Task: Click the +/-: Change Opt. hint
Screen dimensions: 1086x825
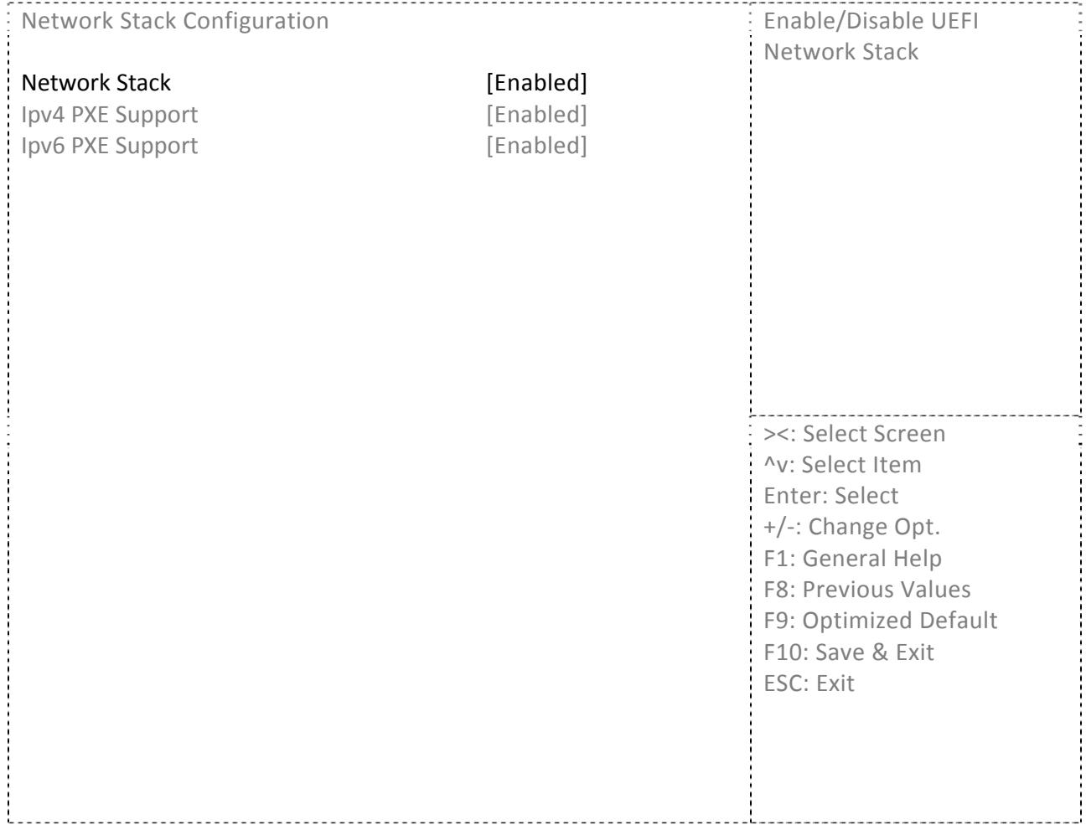Action: coord(852,527)
